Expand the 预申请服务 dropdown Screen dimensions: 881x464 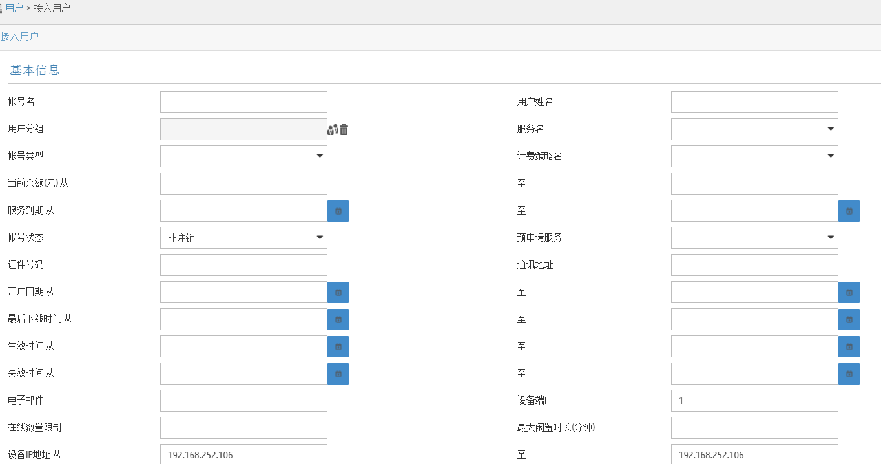[x=754, y=238]
